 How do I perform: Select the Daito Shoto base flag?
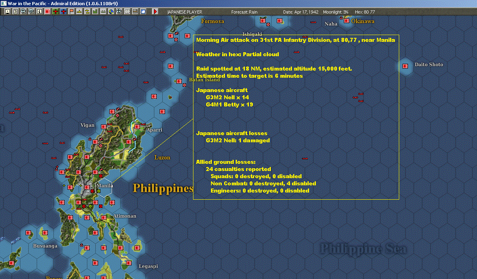[405, 66]
